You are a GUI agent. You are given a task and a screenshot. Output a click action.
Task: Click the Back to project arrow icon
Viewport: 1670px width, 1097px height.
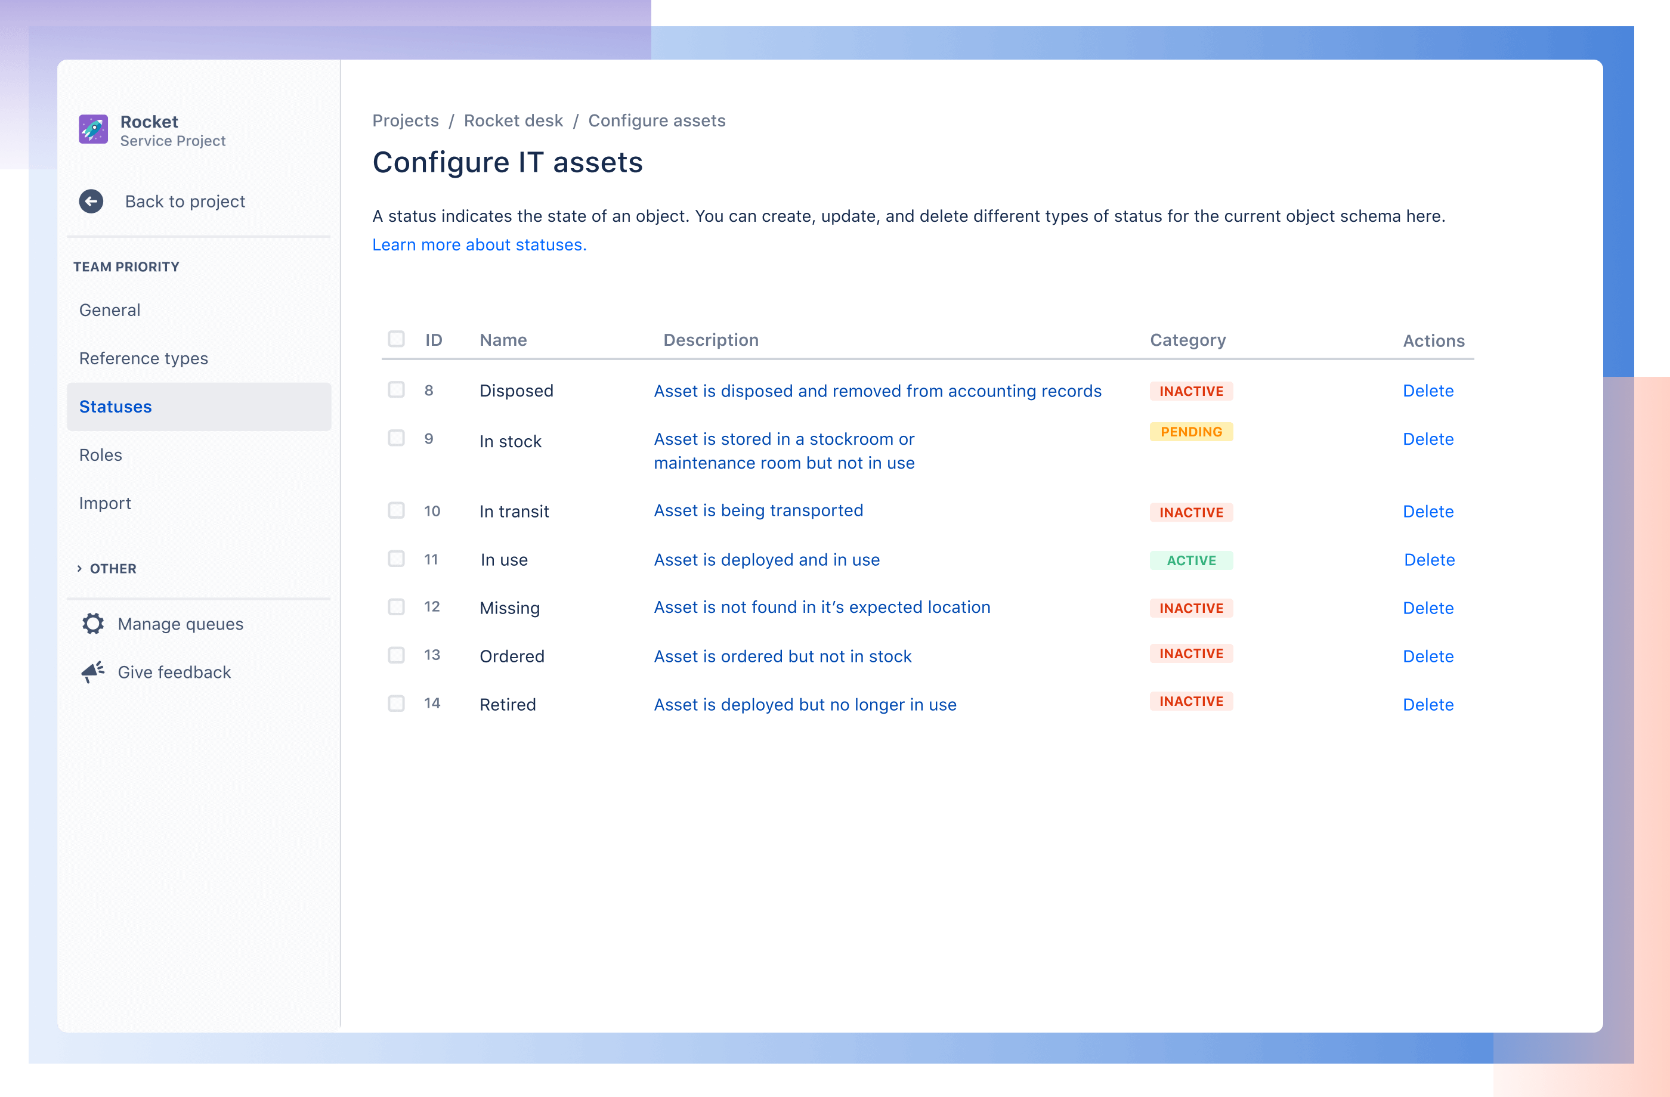pyautogui.click(x=93, y=200)
